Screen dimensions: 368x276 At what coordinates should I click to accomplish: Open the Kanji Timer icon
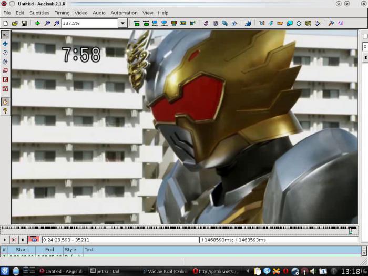click(x=308, y=23)
